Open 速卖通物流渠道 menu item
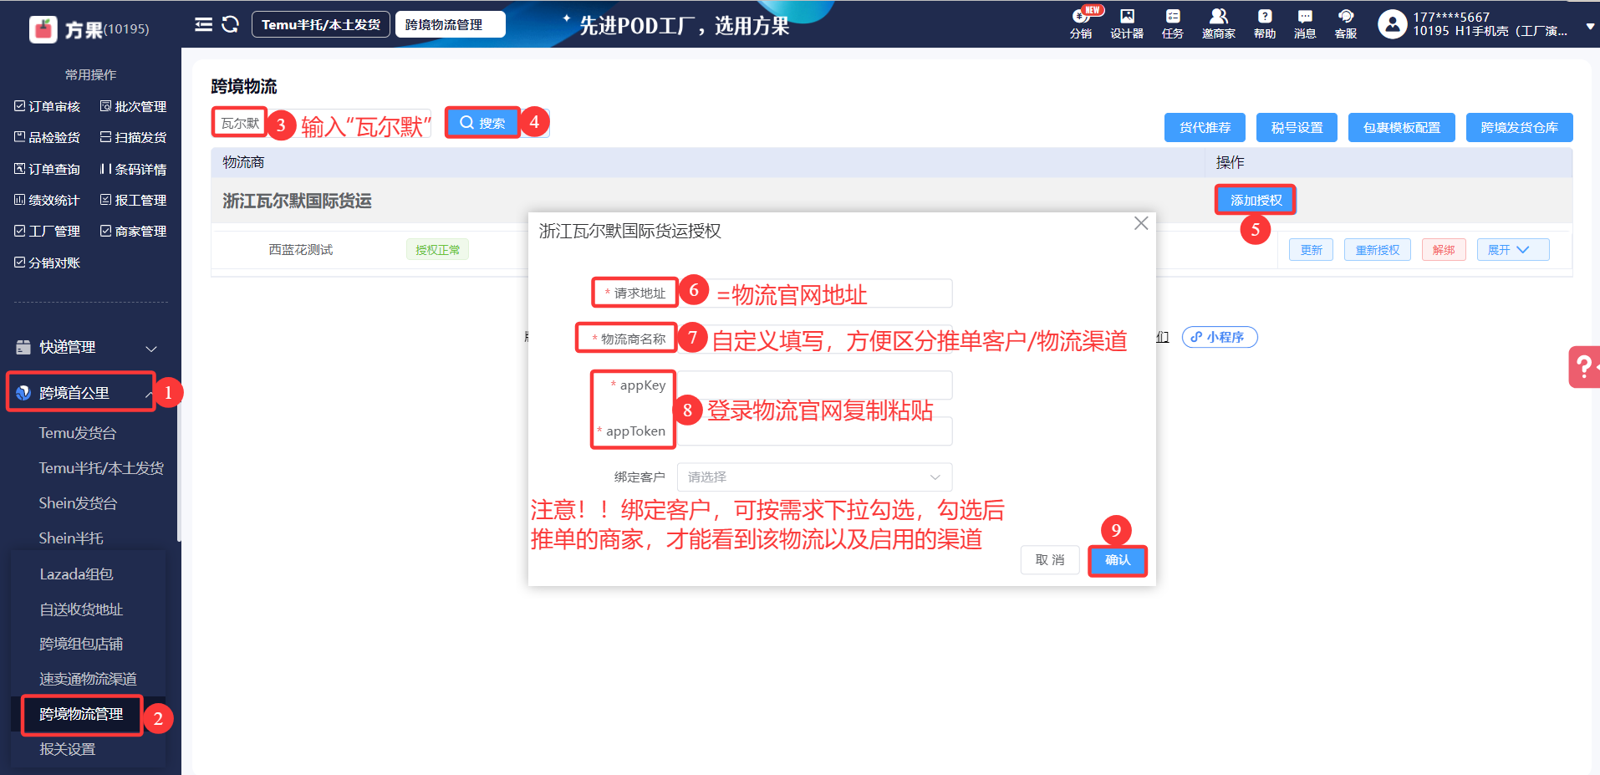 (x=88, y=679)
